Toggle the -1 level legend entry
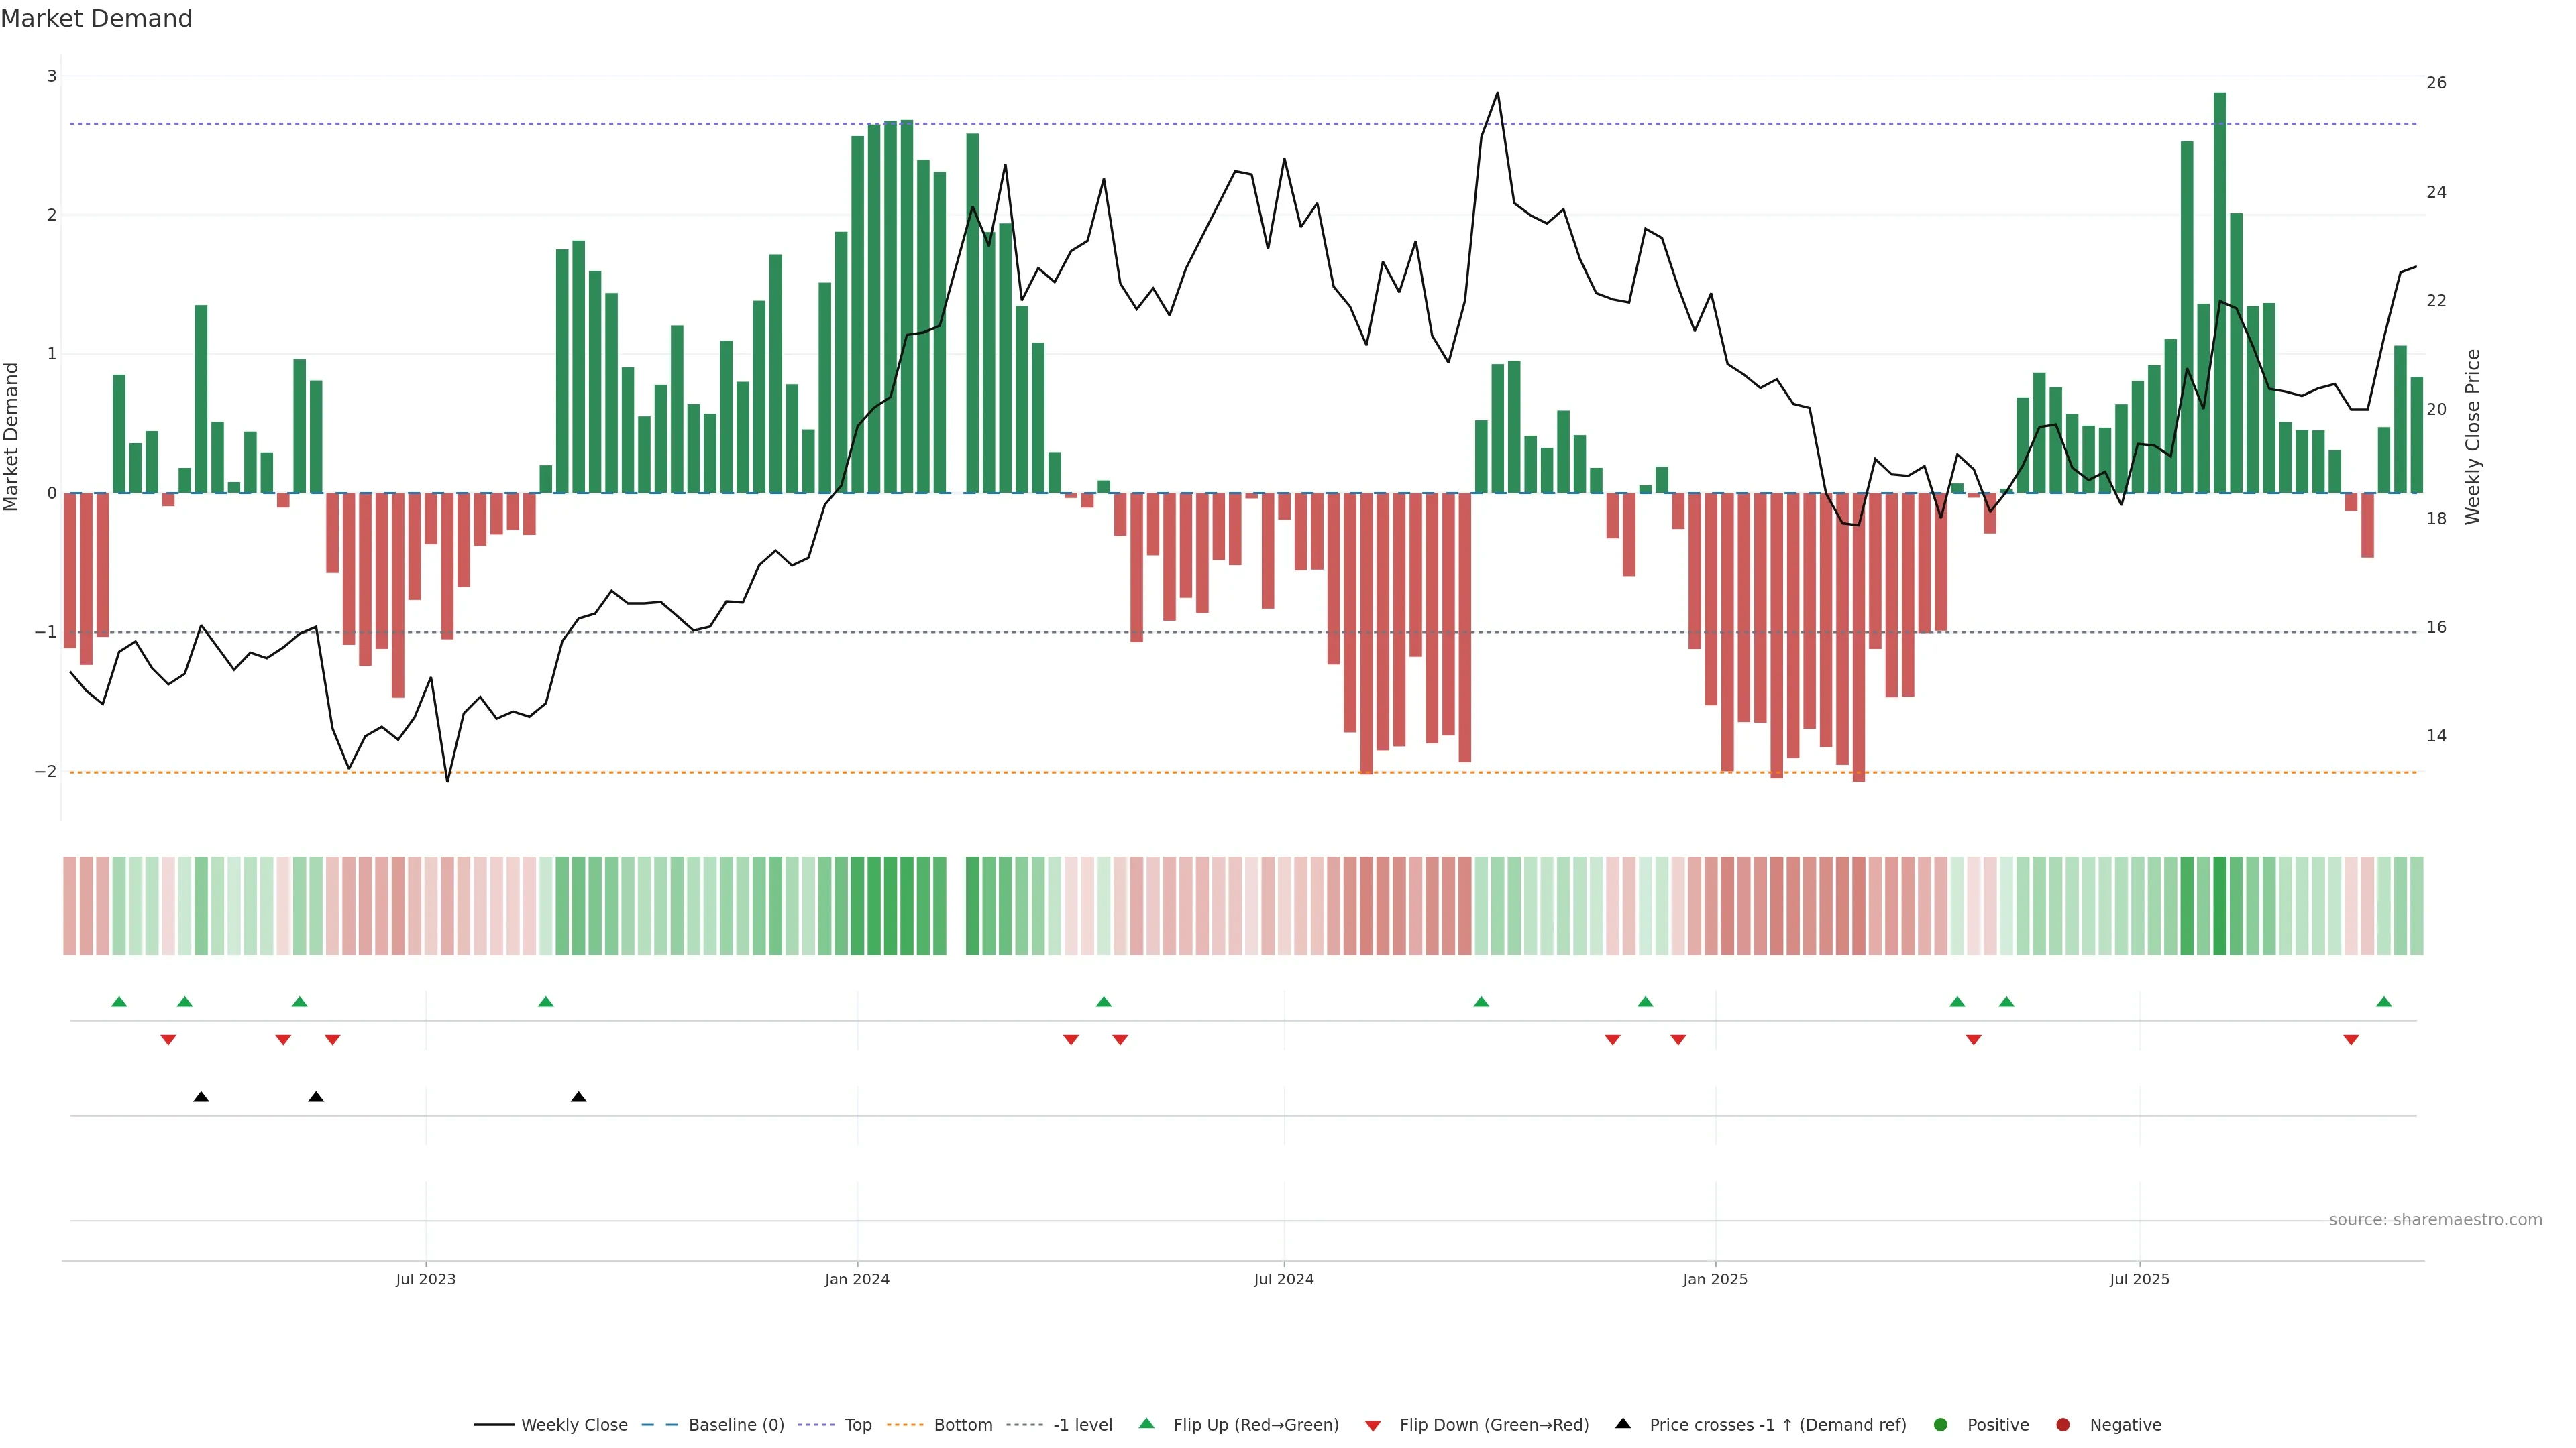This screenshot has width=2576, height=1448. click(x=1082, y=1424)
